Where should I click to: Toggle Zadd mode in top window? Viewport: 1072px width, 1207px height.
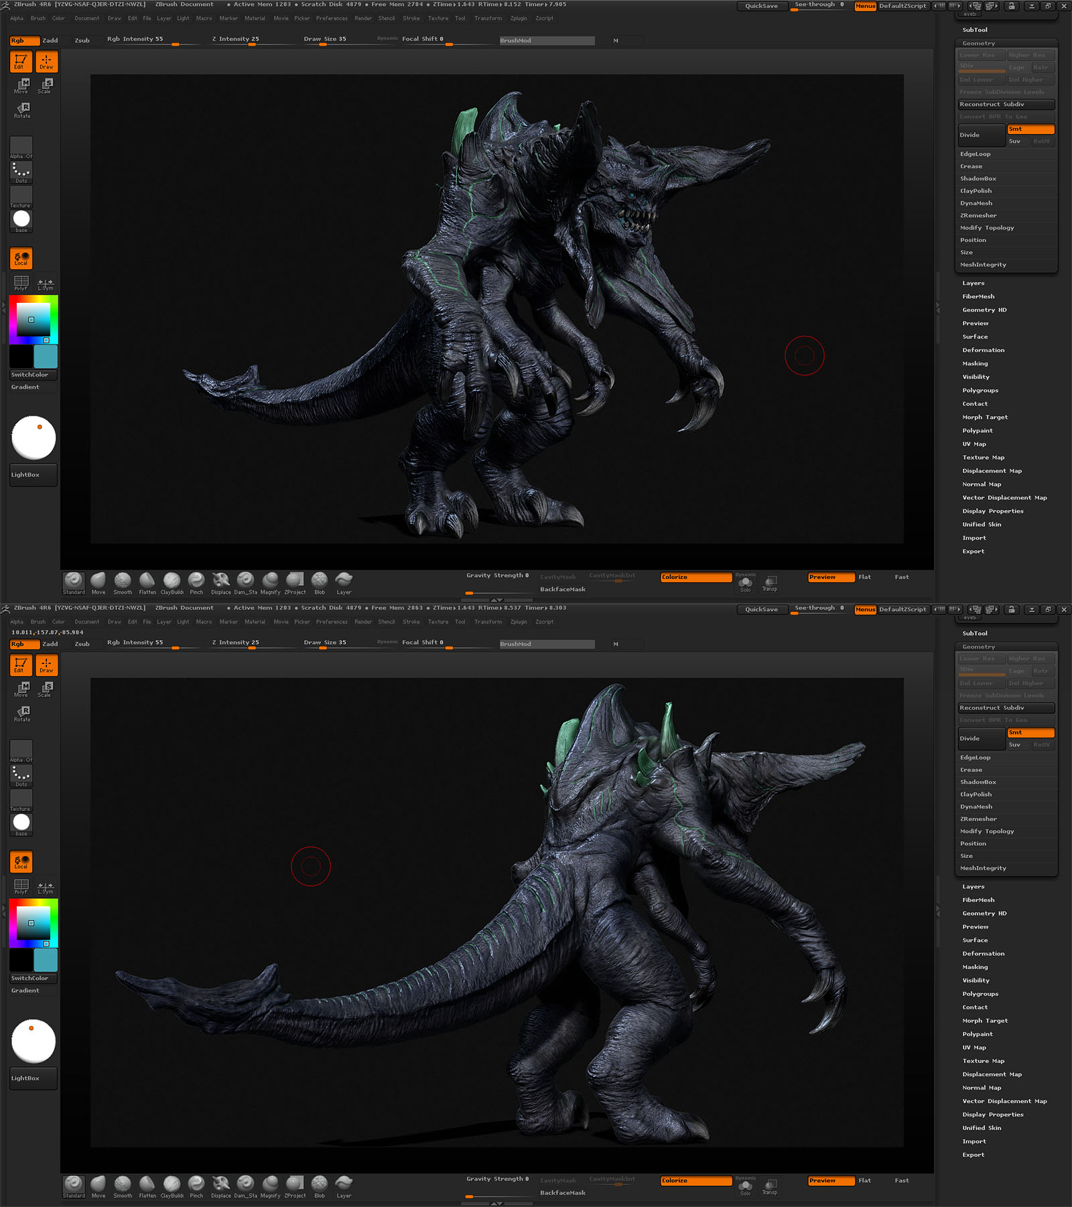[x=50, y=41]
